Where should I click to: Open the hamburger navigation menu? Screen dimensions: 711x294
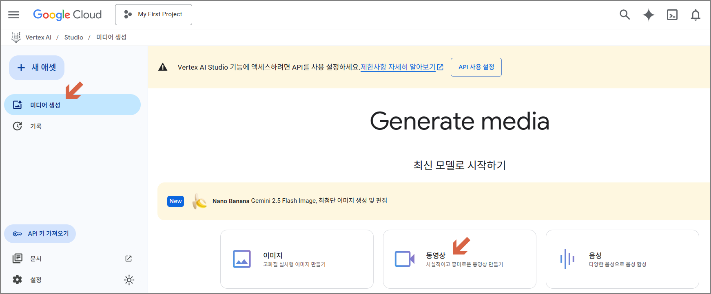[13, 15]
